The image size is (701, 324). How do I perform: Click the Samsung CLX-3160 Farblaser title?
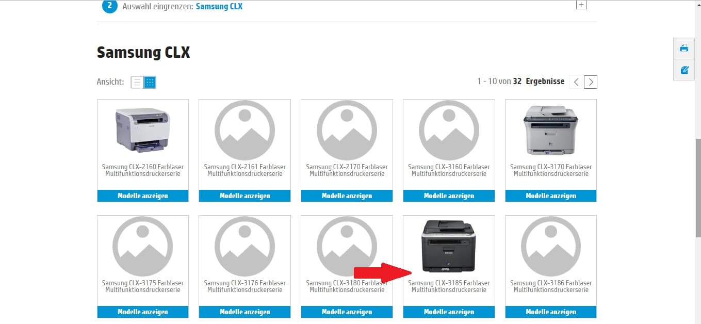449,170
